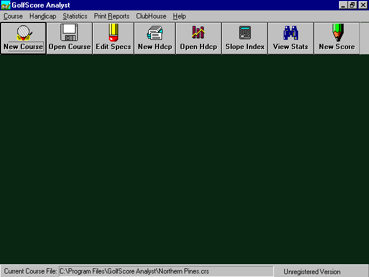Expand the Statistics menu

[75, 16]
